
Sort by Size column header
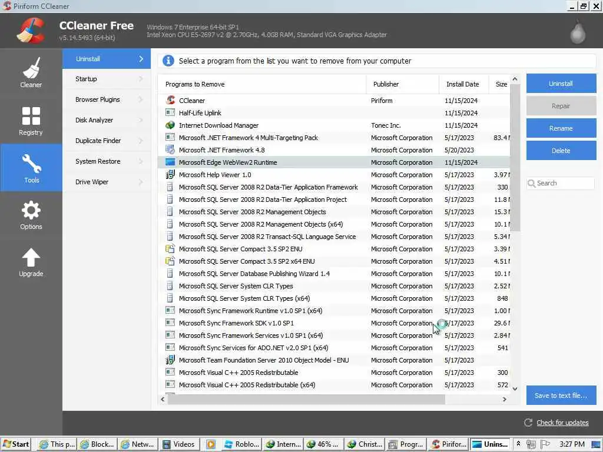click(x=499, y=84)
